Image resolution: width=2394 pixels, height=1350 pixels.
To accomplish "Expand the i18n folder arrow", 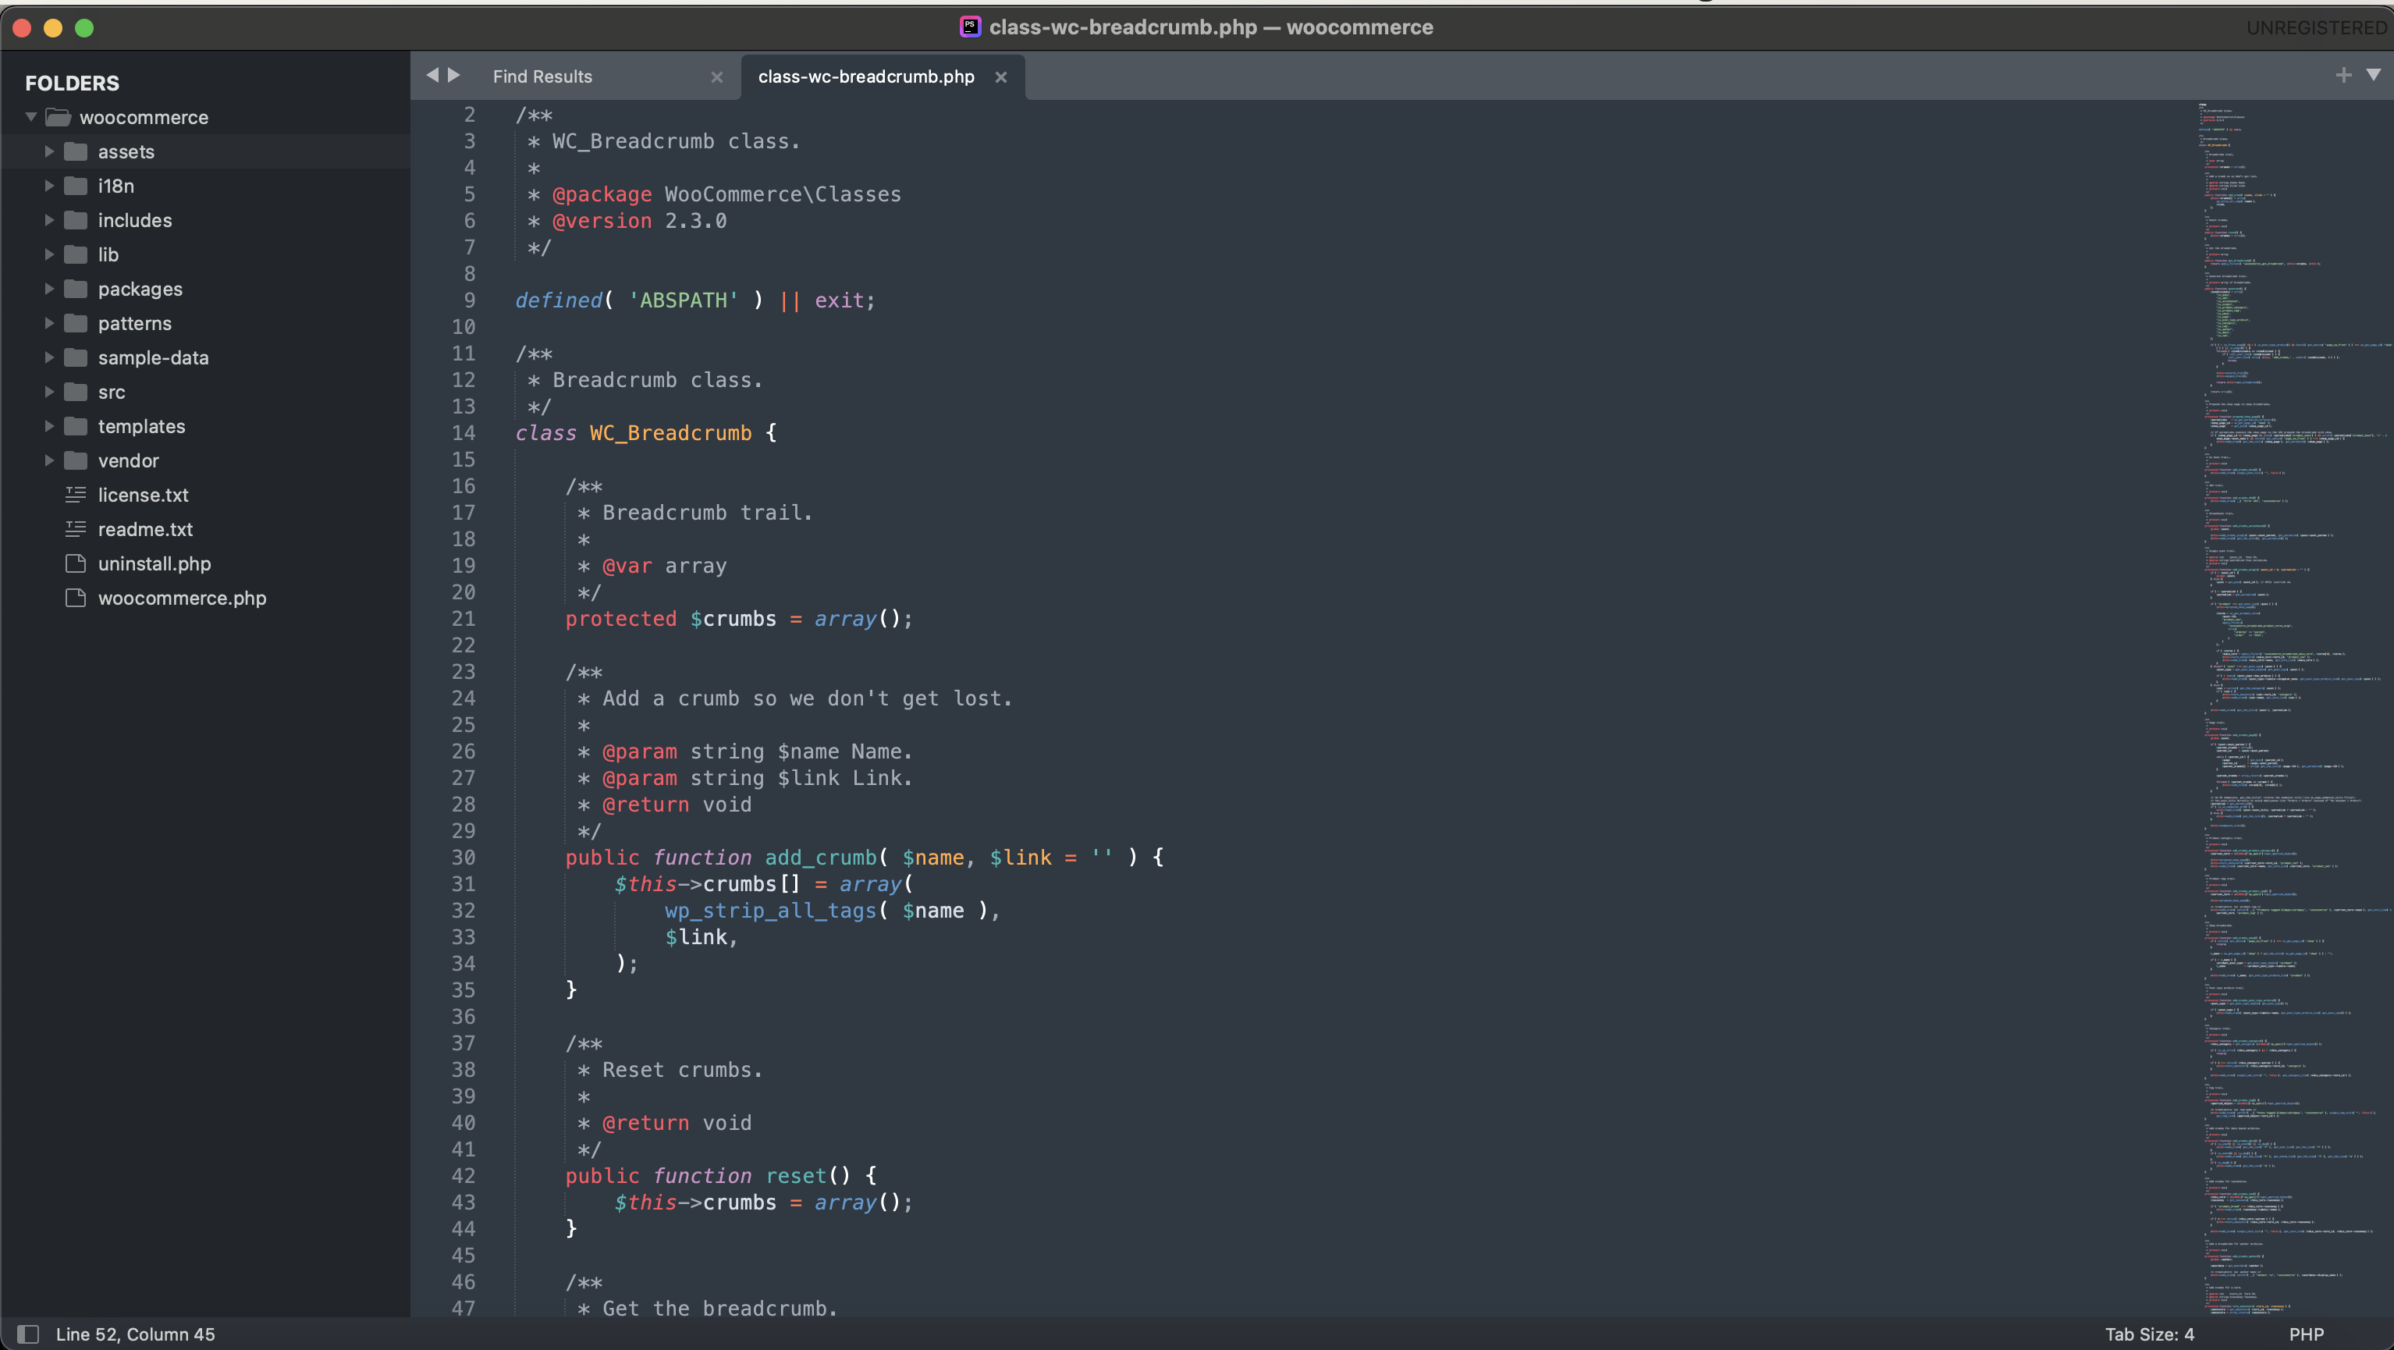I will [49, 186].
